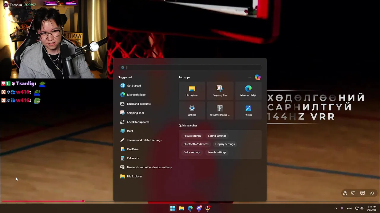Switch the ENG input language indicator
Image resolution: width=380 pixels, height=213 pixels.
[349, 208]
